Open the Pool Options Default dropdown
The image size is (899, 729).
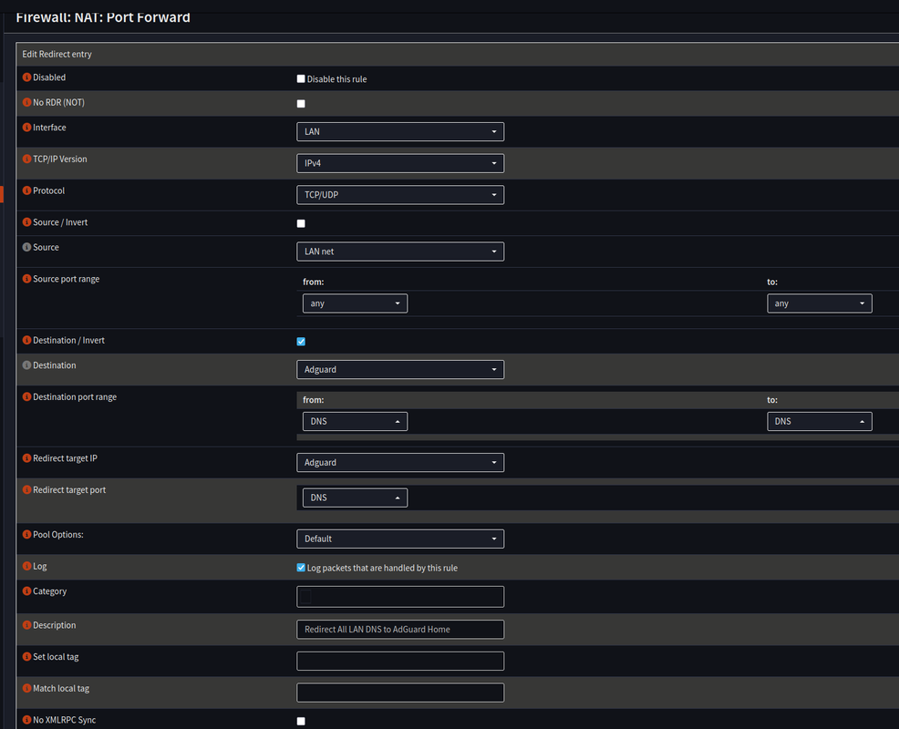point(400,539)
